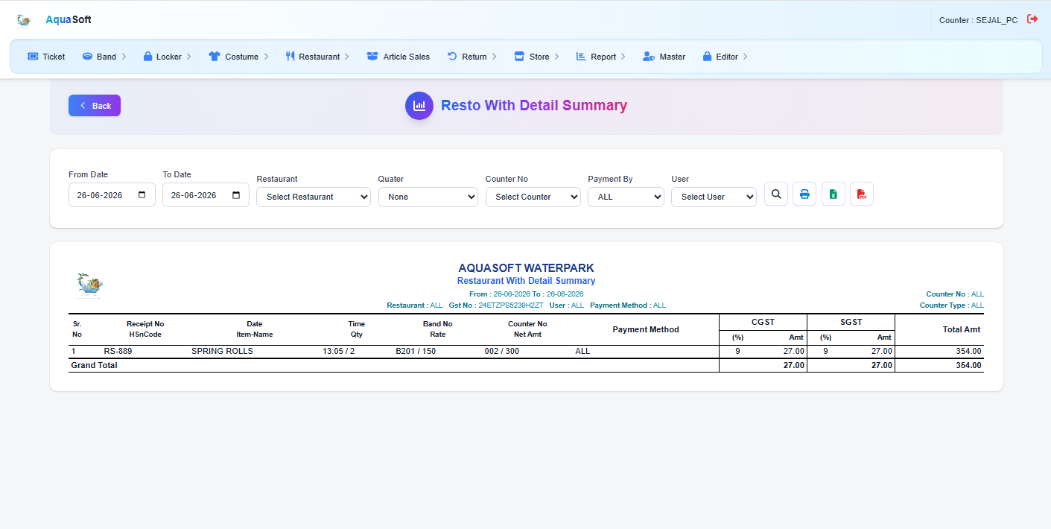Click the AquaSoft brand name

69,19
